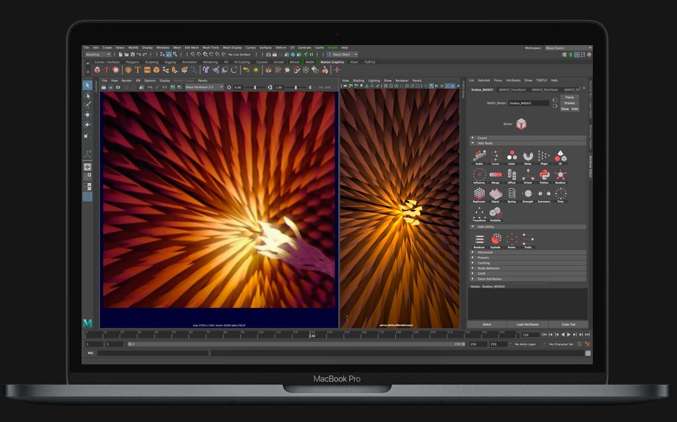Collapse the Add Node section
Screen dimensions: 677x422
528,143
